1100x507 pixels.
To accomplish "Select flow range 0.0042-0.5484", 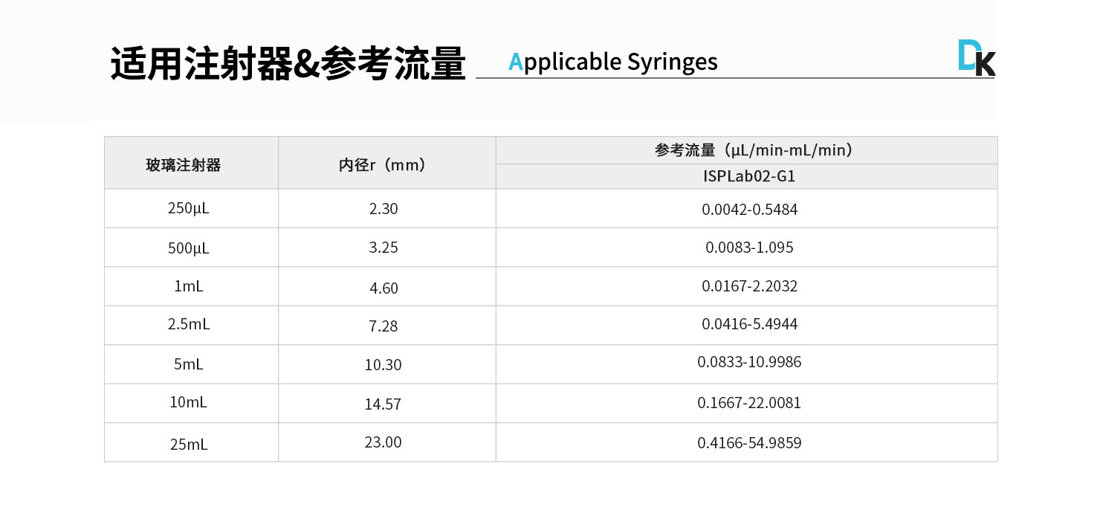I will [749, 210].
